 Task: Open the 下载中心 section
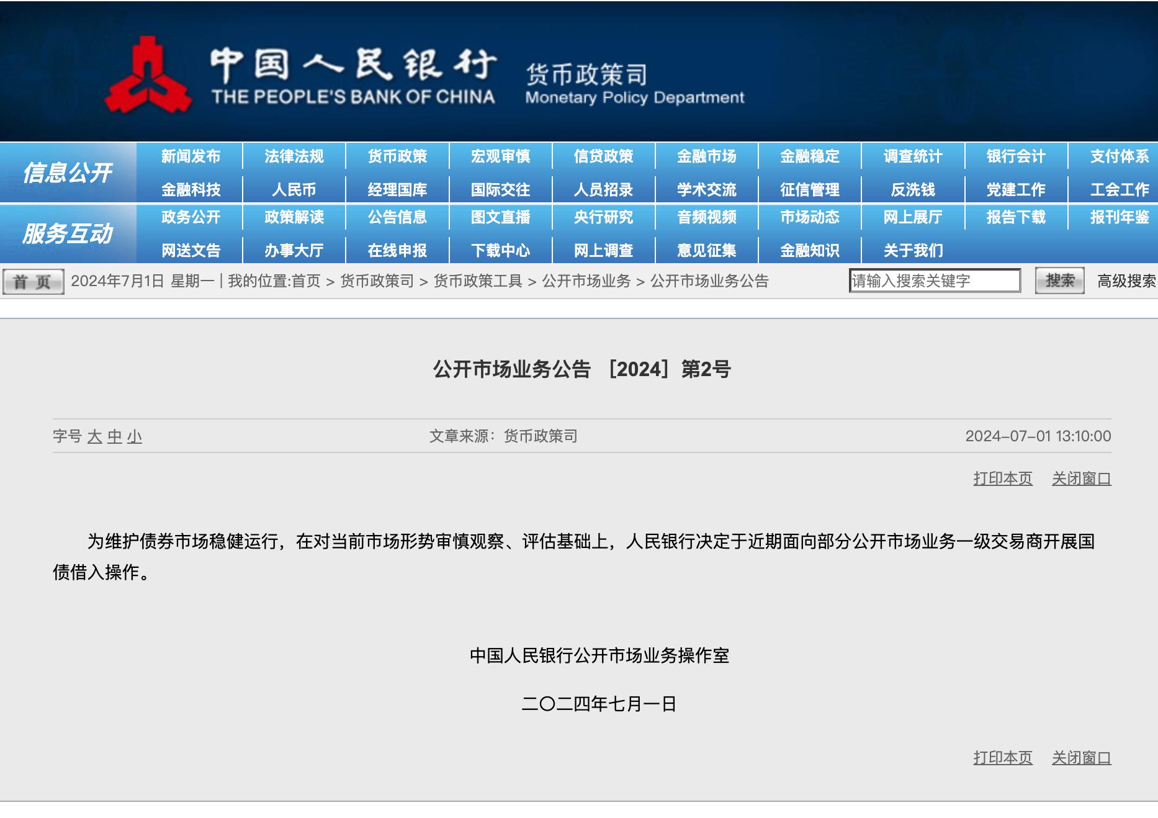coord(501,251)
